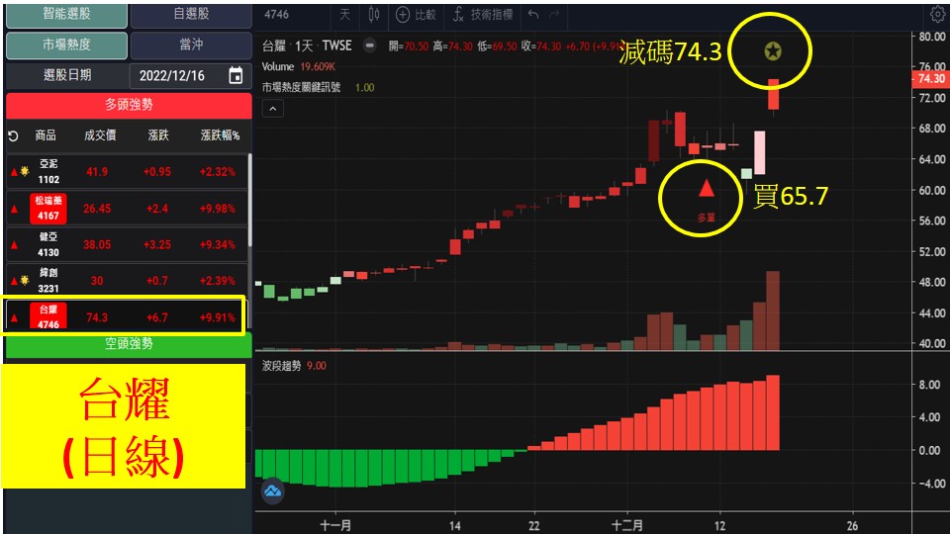
Task: Click the star marker above latest candle
Action: tap(772, 50)
